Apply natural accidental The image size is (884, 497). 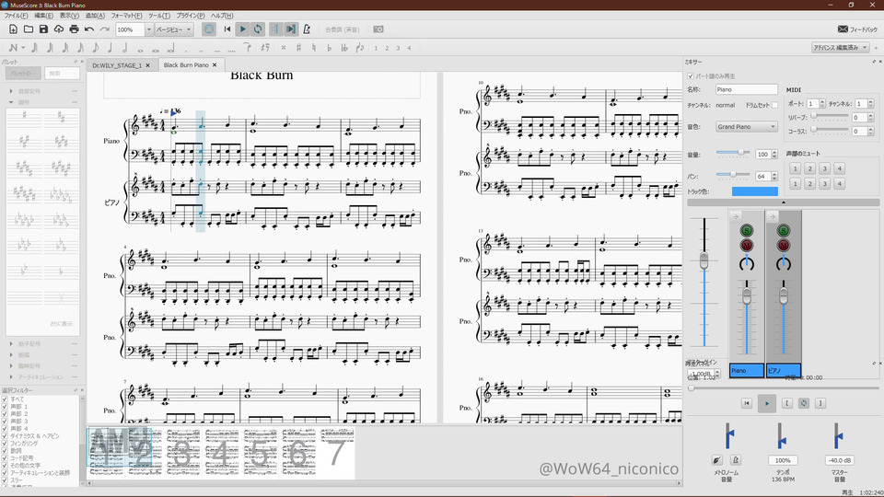(x=314, y=48)
